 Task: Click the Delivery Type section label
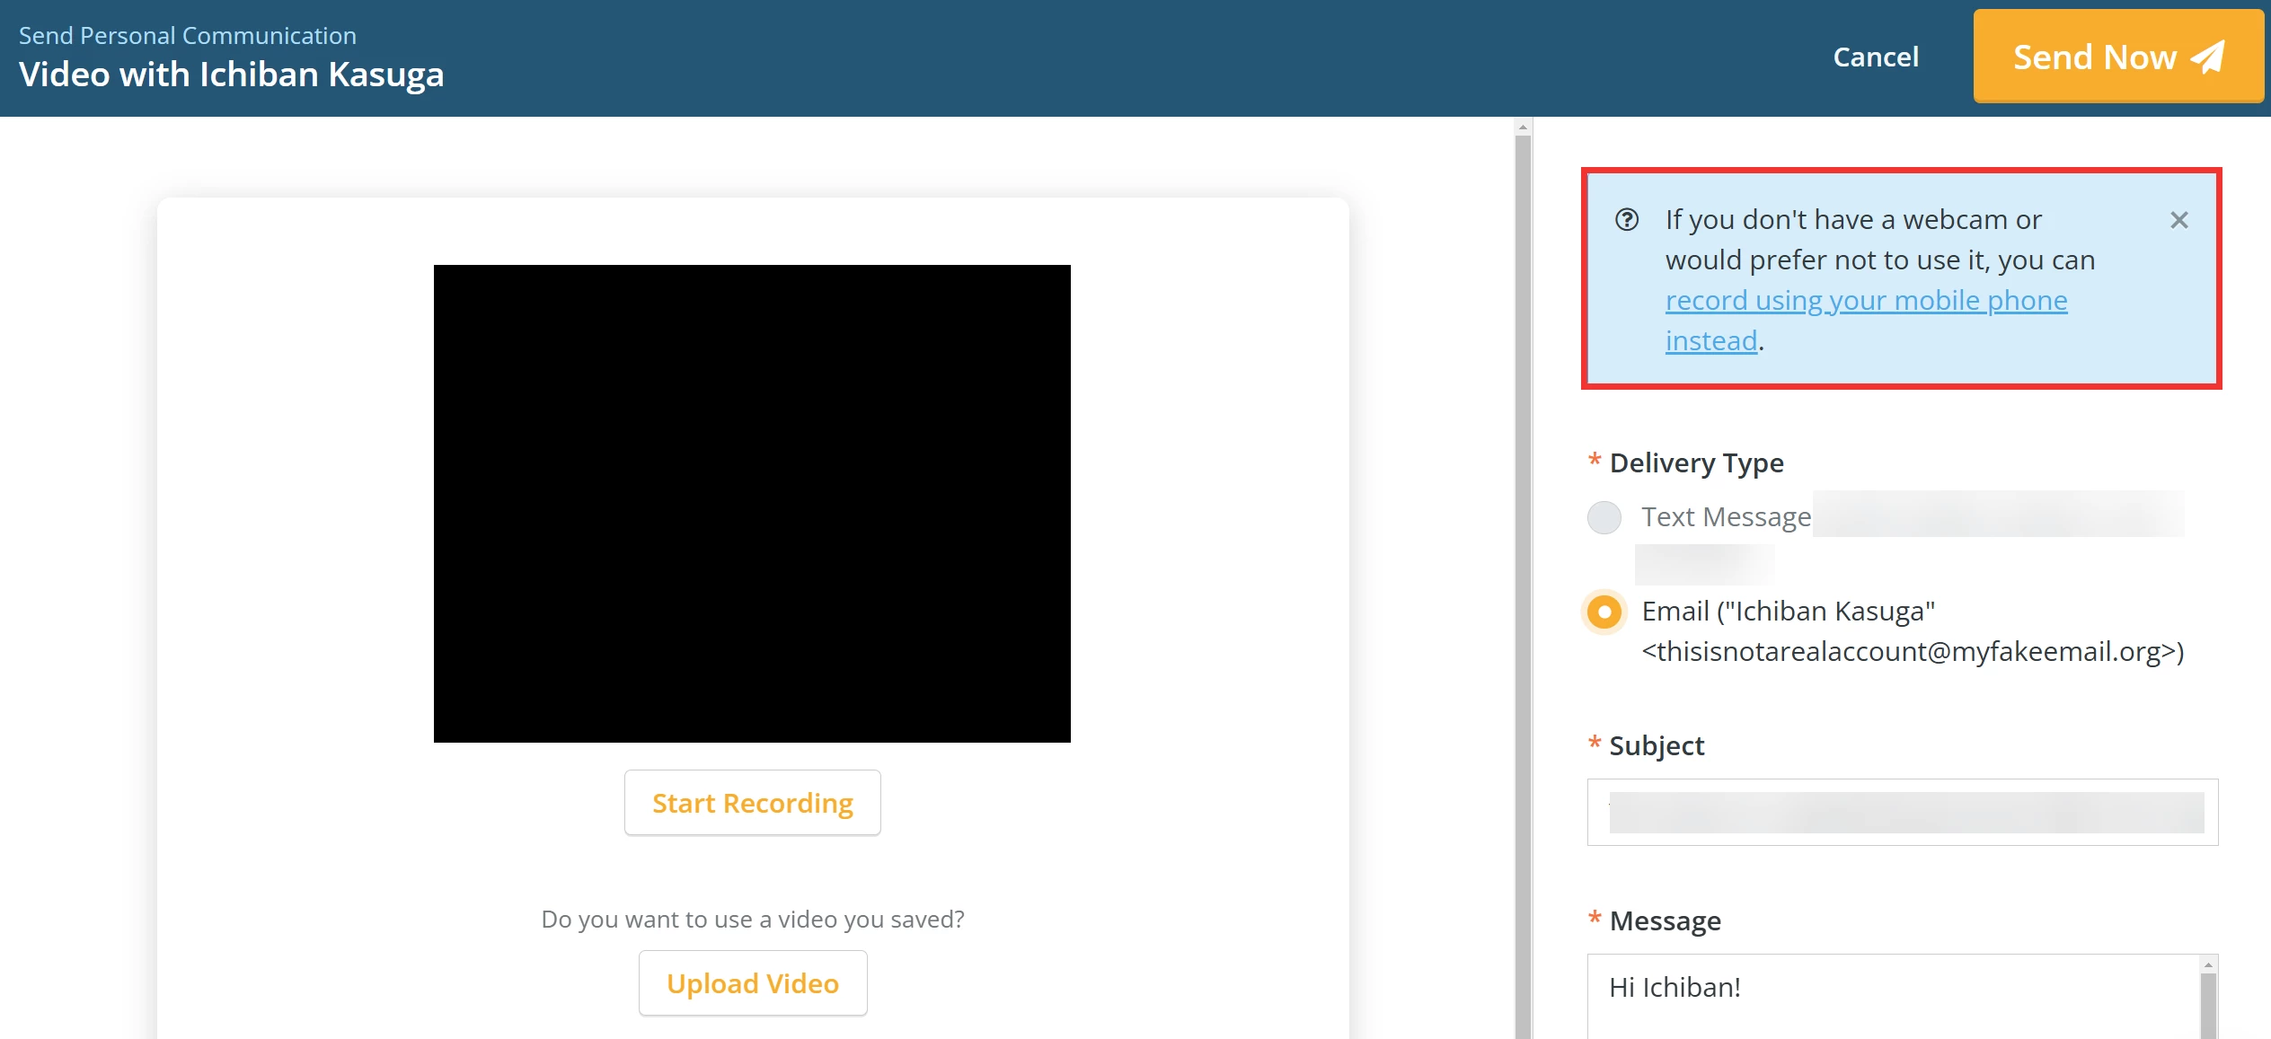(1696, 462)
